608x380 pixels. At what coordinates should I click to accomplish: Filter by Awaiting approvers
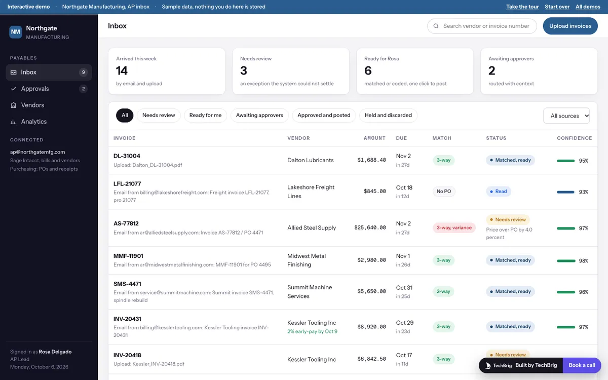(259, 116)
